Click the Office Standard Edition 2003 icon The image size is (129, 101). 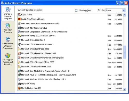click(19, 62)
